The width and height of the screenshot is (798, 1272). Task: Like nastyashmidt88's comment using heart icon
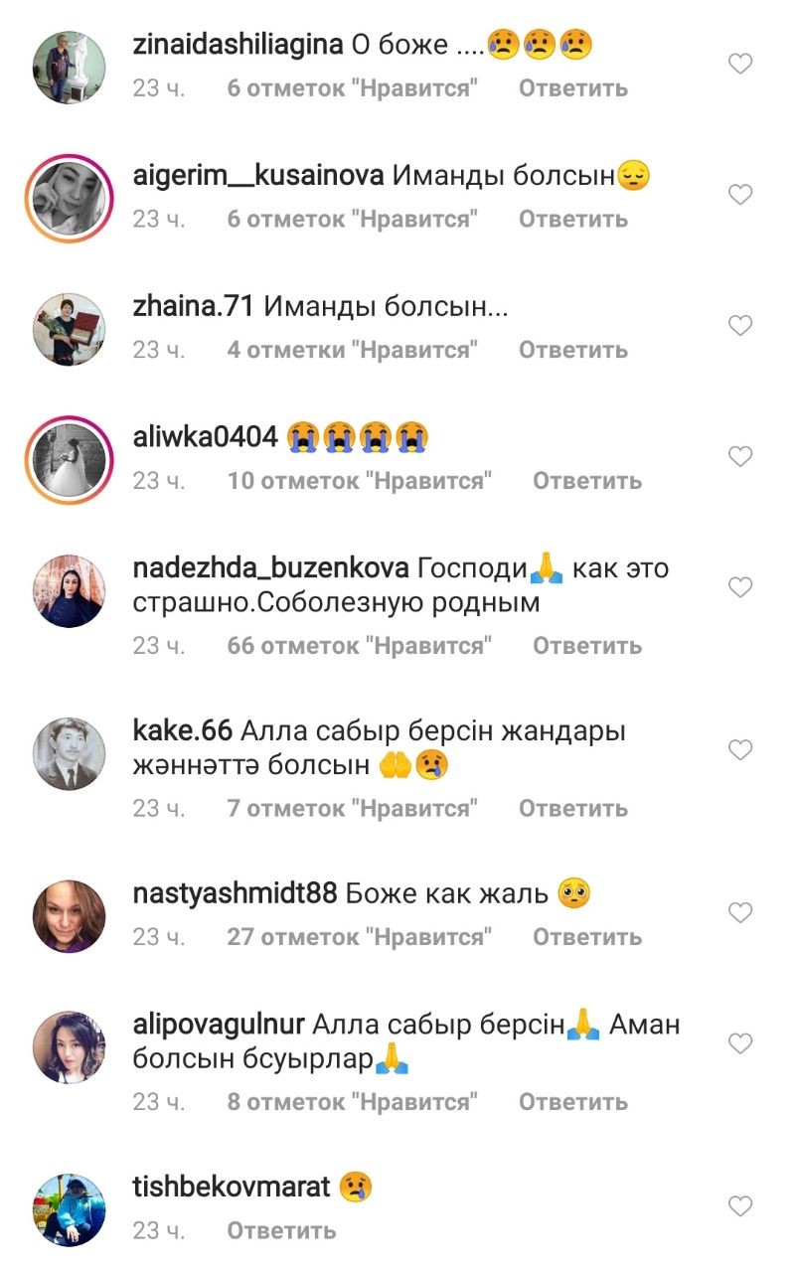740,912
